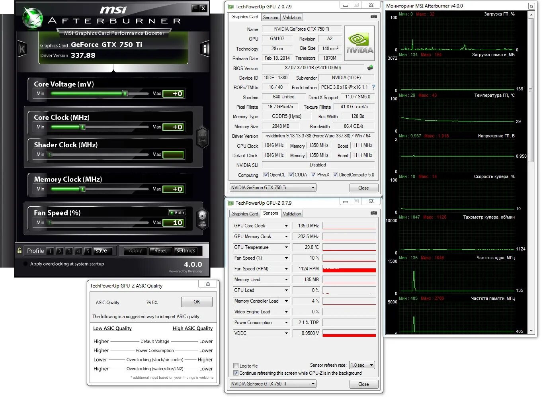The width and height of the screenshot is (543, 397).
Task: Open Afterburner info panel with the 'i' button
Action: coord(205,49)
